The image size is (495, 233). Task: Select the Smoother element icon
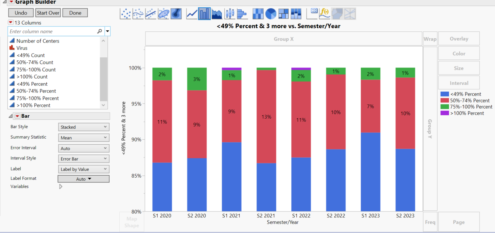[x=138, y=13]
